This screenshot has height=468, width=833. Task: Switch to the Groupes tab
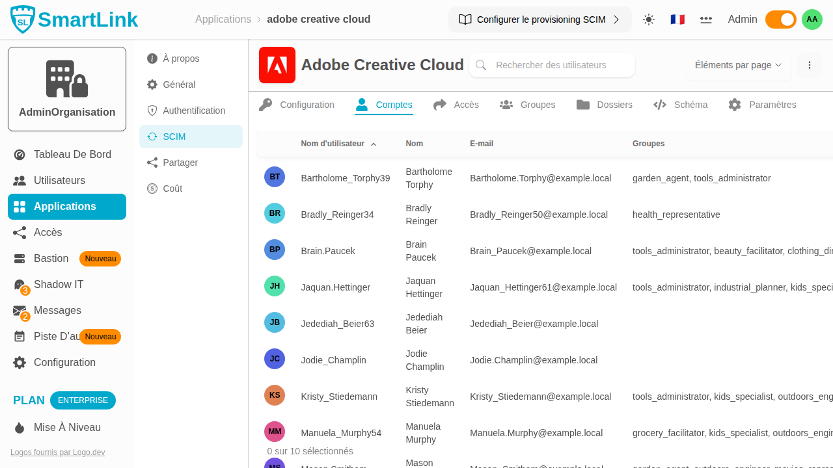[527, 105]
